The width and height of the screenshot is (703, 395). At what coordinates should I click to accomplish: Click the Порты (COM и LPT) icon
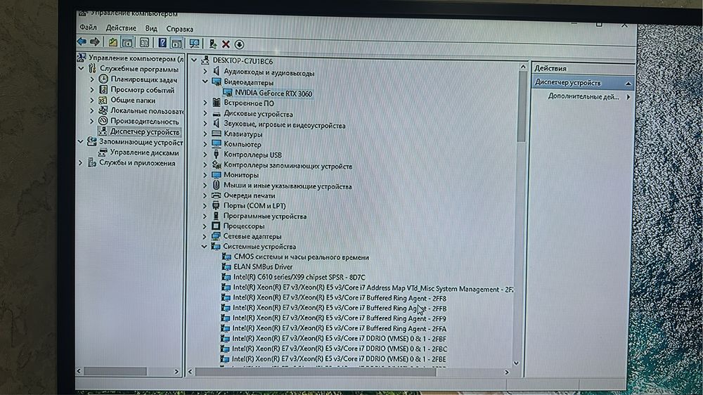(x=216, y=205)
